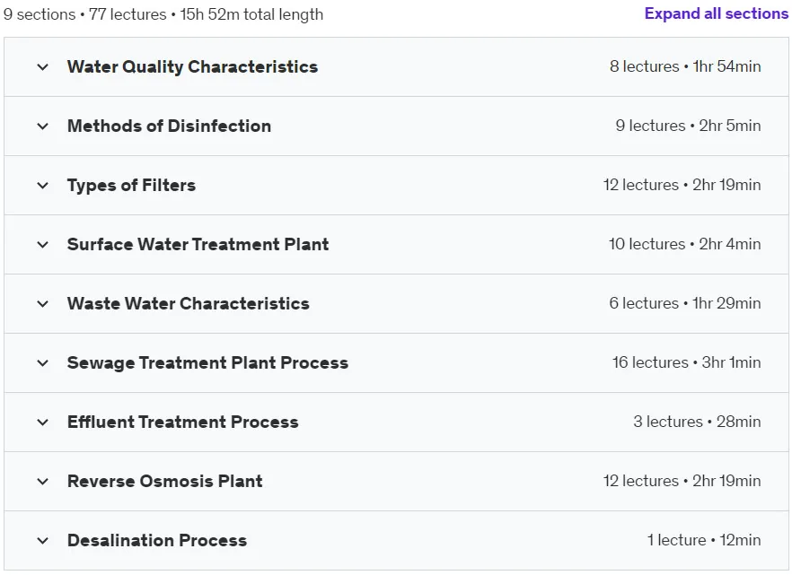Expand the Methods of Disinfection chevron

43,126
